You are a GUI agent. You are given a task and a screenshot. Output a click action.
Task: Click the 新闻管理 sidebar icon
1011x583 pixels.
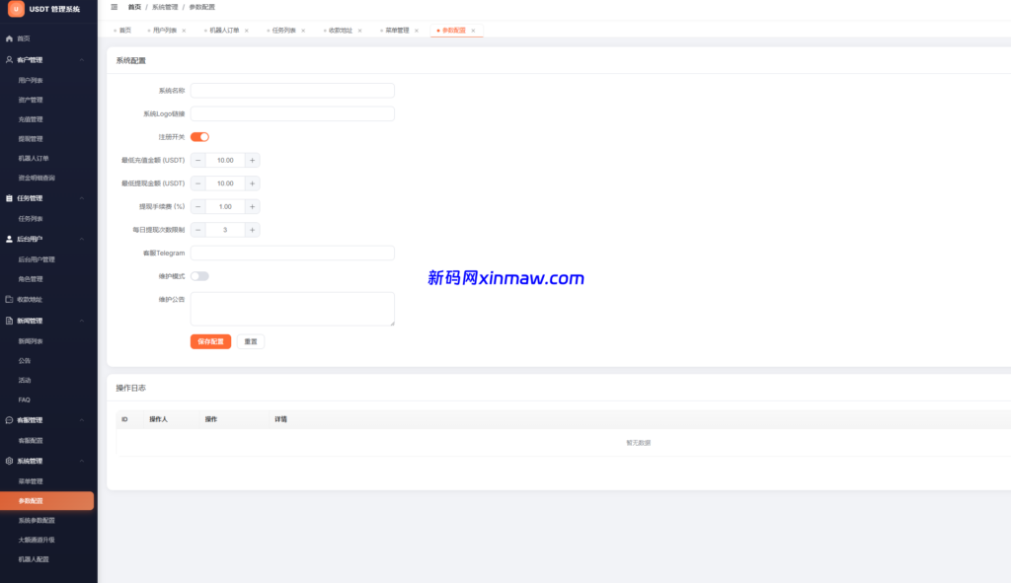coord(8,321)
